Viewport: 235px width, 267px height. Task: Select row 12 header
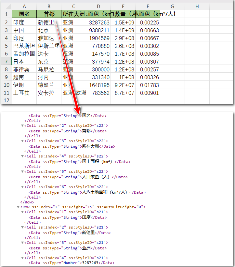[x=7, y=100]
